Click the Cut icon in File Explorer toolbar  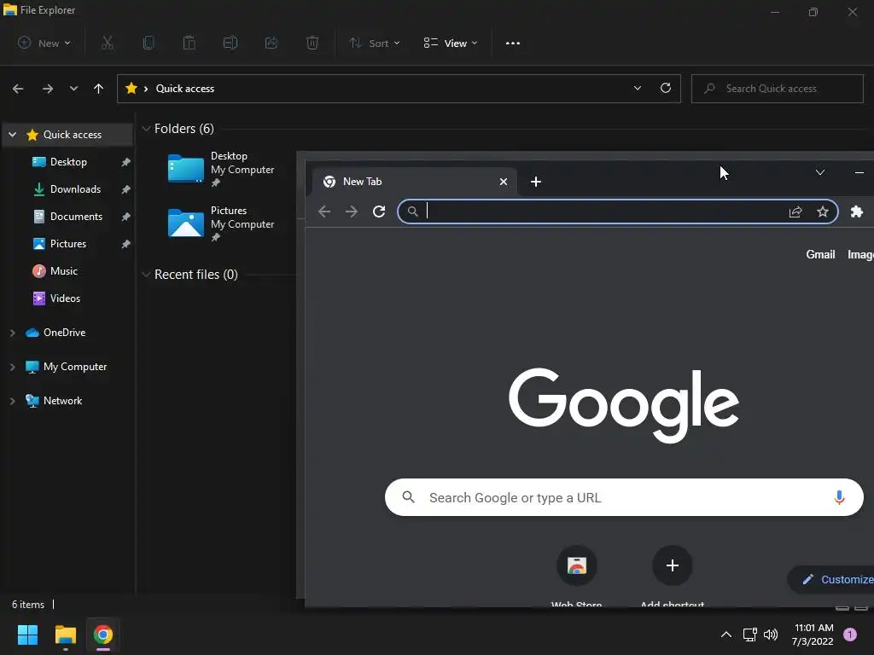(x=108, y=43)
